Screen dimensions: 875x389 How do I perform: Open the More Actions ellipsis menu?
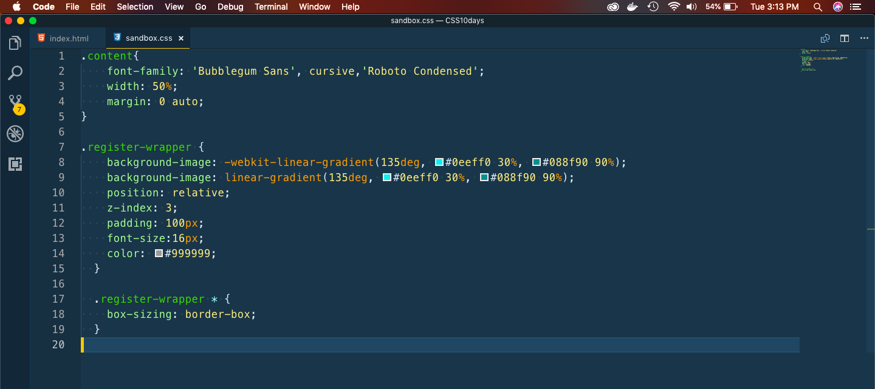coord(864,38)
